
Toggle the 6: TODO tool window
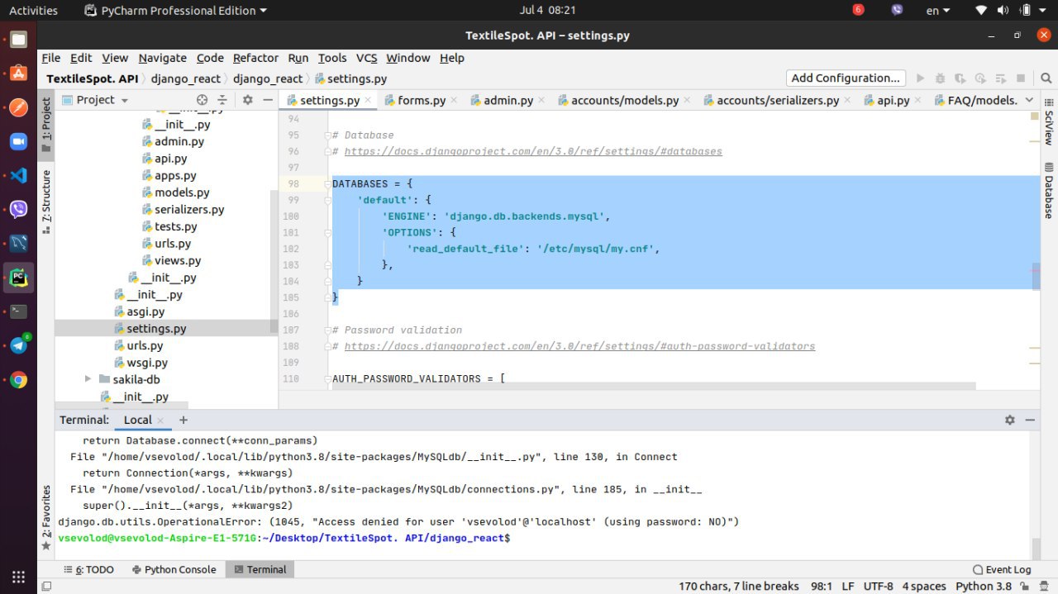pos(89,569)
